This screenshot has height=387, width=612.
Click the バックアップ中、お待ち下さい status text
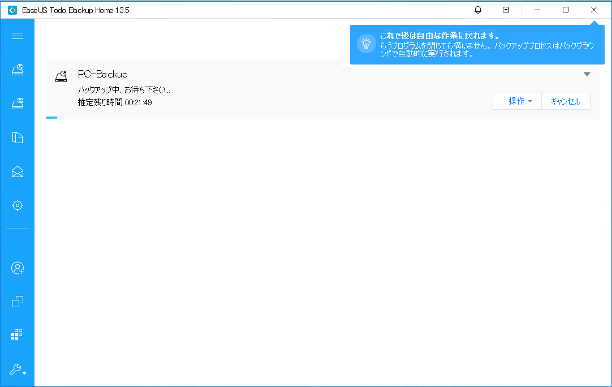[x=124, y=90]
